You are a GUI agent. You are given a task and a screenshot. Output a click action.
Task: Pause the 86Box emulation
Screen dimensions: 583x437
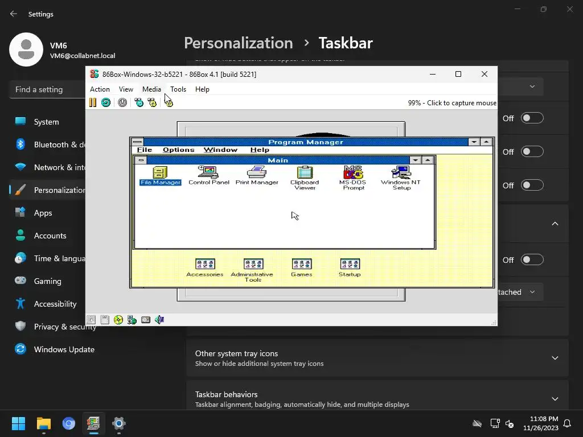coord(93,102)
